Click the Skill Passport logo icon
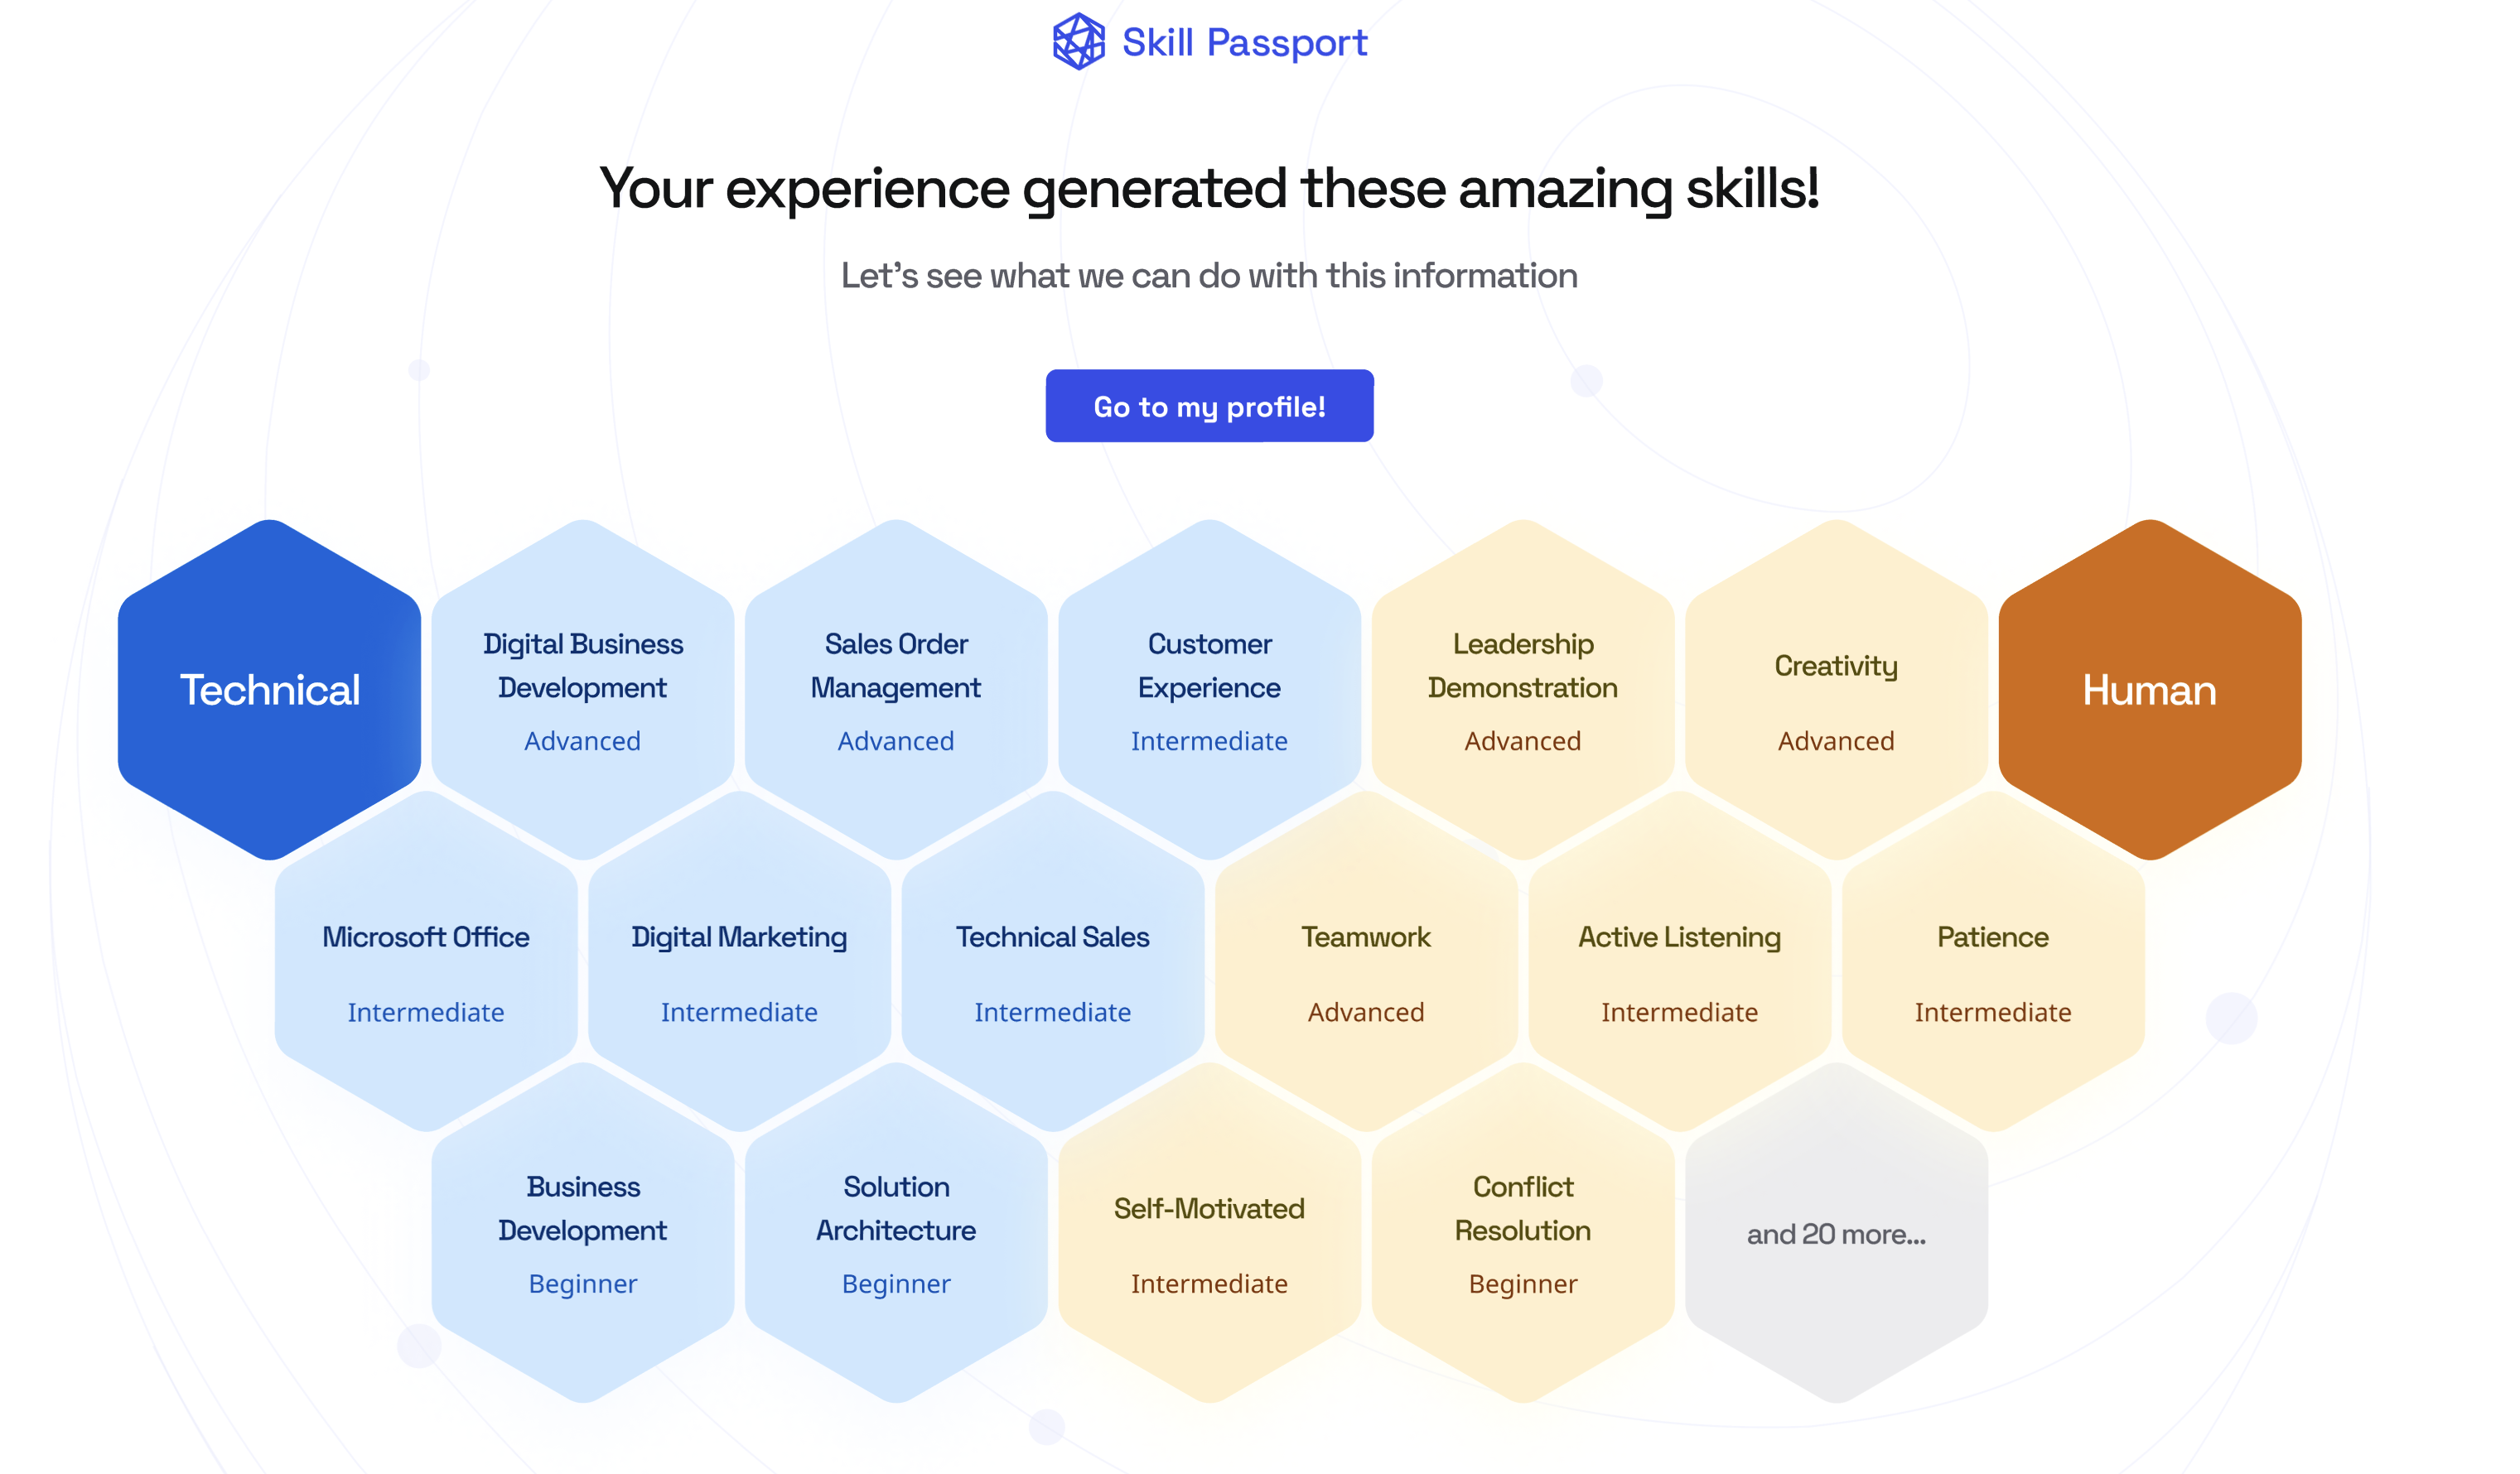2520x1474 pixels. (1078, 42)
